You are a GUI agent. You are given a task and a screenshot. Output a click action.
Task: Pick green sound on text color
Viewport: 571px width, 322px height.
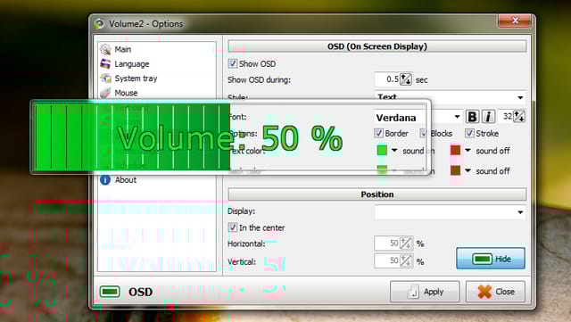pos(382,150)
